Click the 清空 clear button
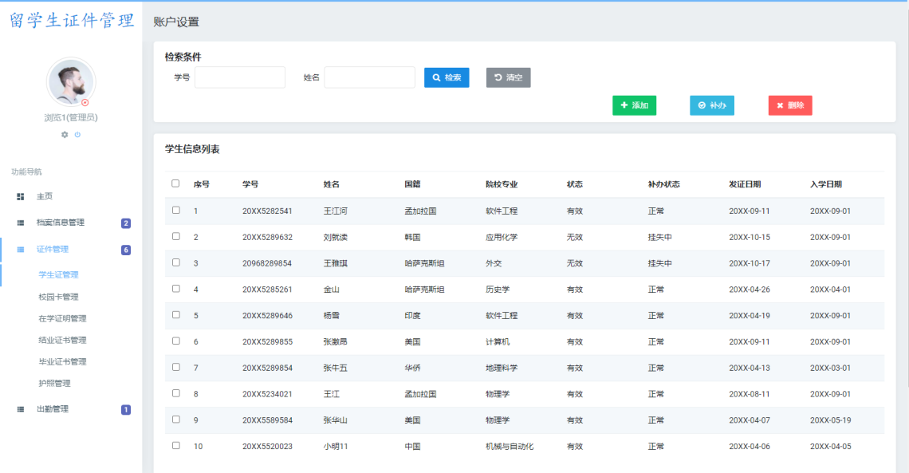909x473 pixels. pos(508,77)
